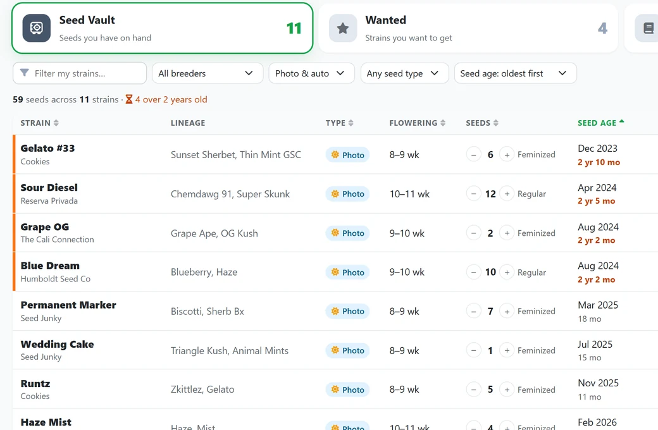
Task: Decrease Grape OG seed count
Action: [473, 233]
